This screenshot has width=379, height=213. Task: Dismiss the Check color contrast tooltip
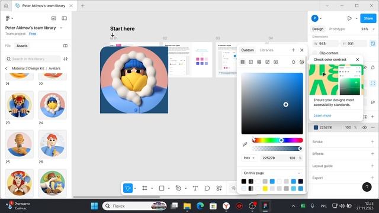point(358,59)
